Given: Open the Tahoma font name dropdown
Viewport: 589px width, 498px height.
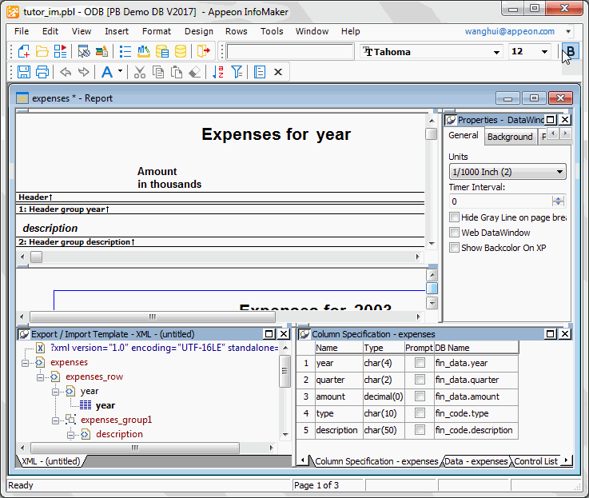Looking at the screenshot, I should point(496,52).
